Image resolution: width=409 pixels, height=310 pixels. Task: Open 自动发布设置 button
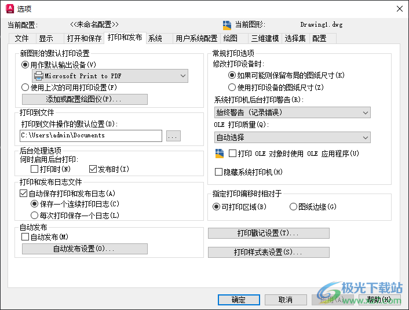coord(85,249)
